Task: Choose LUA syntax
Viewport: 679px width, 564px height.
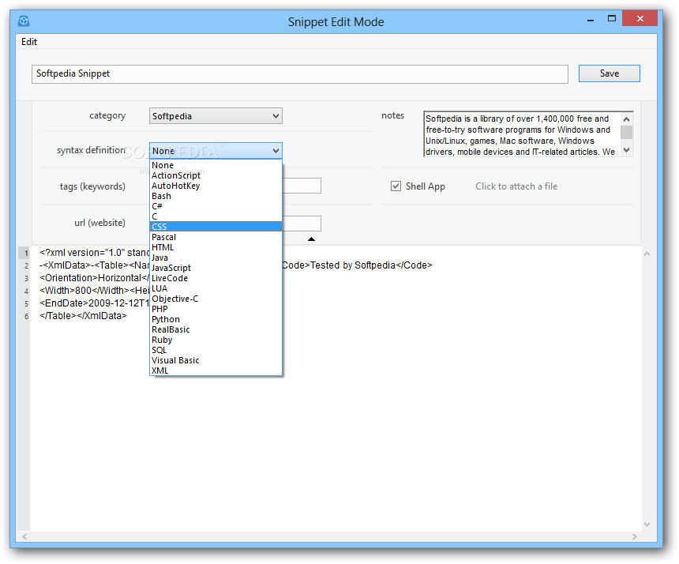Action: tap(216, 288)
